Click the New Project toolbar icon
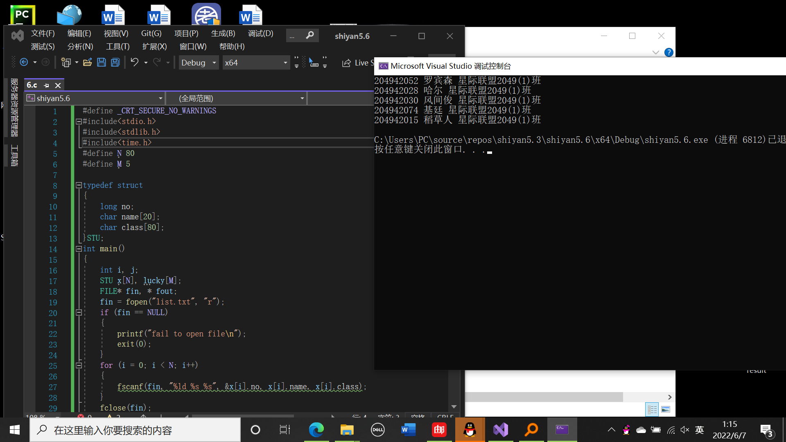 (65, 62)
